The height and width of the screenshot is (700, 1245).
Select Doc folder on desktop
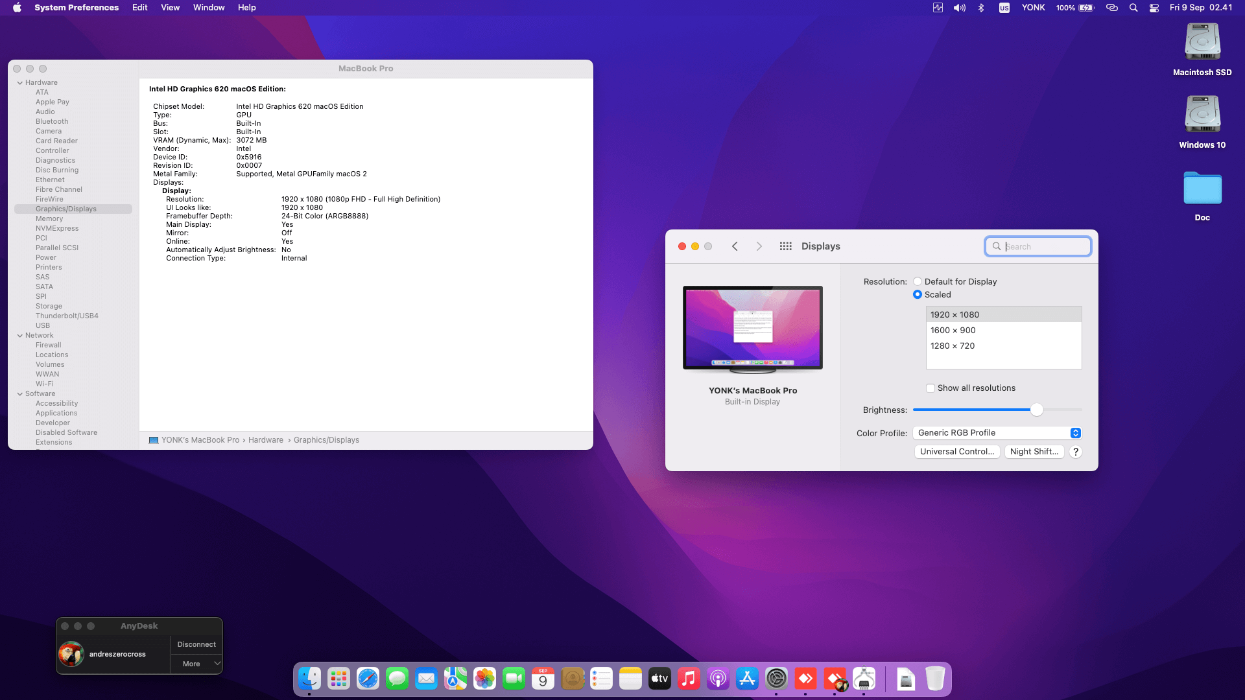point(1202,195)
